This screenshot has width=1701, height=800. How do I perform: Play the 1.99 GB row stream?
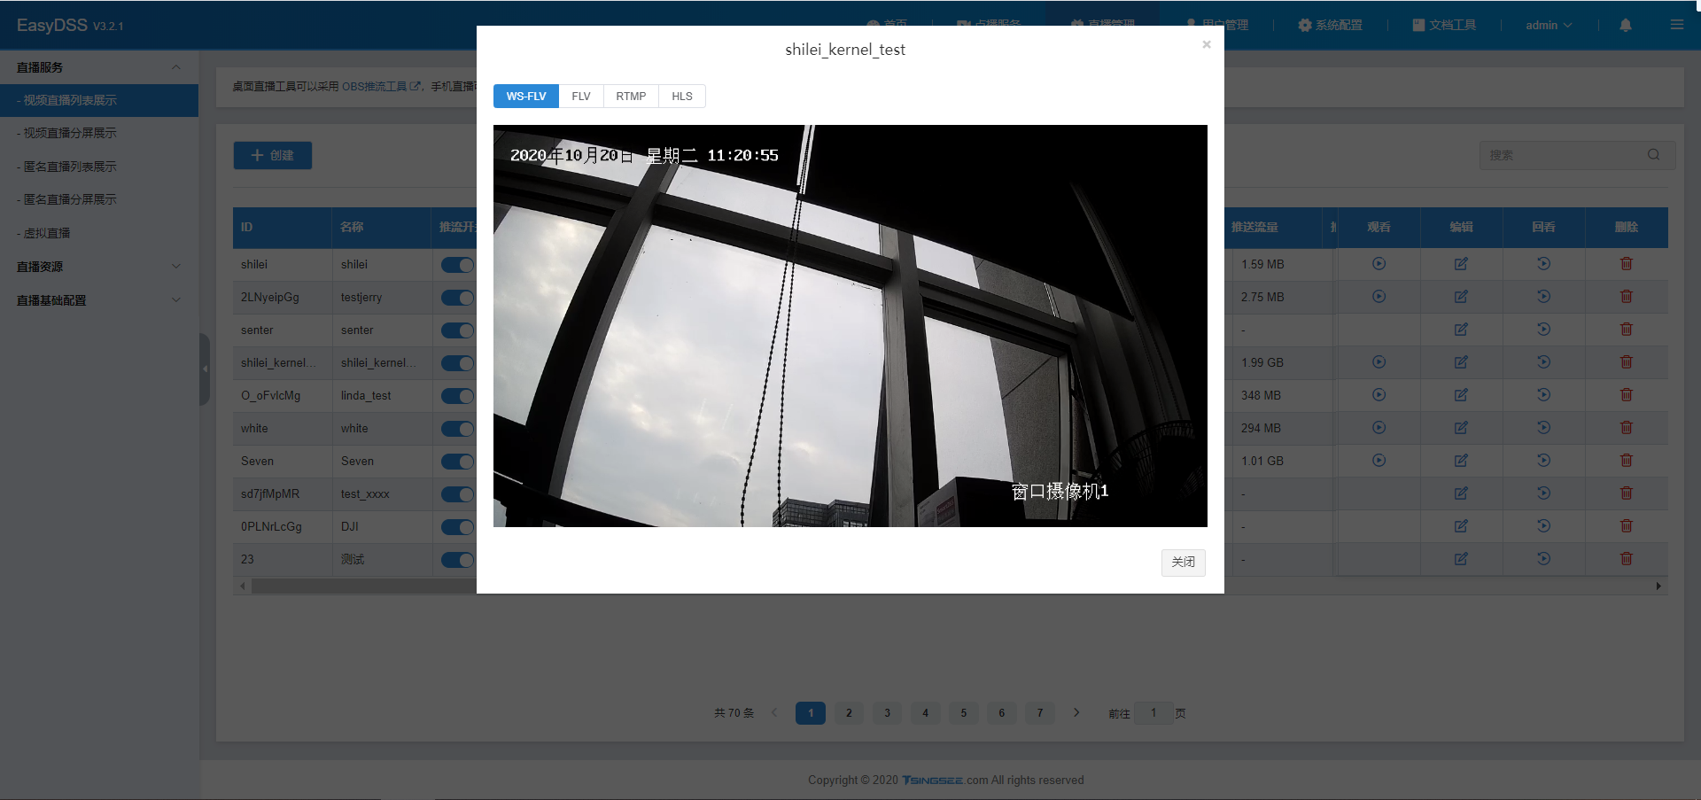[x=1379, y=362]
